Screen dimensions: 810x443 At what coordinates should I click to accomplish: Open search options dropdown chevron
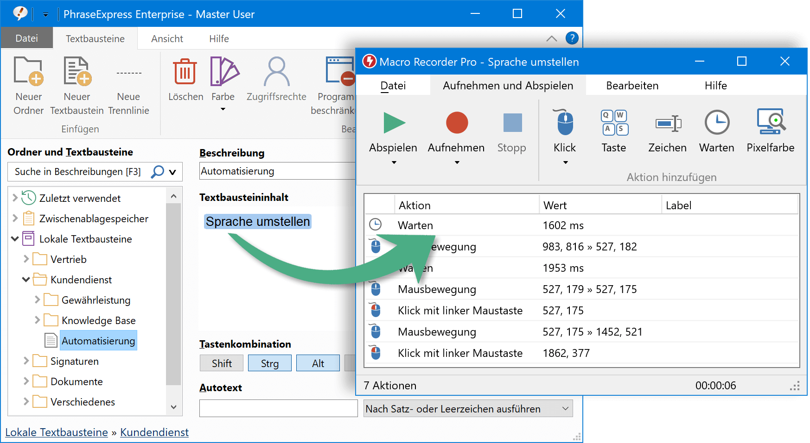coord(172,172)
